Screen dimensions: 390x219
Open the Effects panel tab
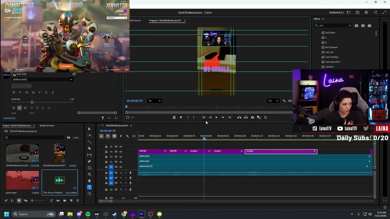point(317,19)
